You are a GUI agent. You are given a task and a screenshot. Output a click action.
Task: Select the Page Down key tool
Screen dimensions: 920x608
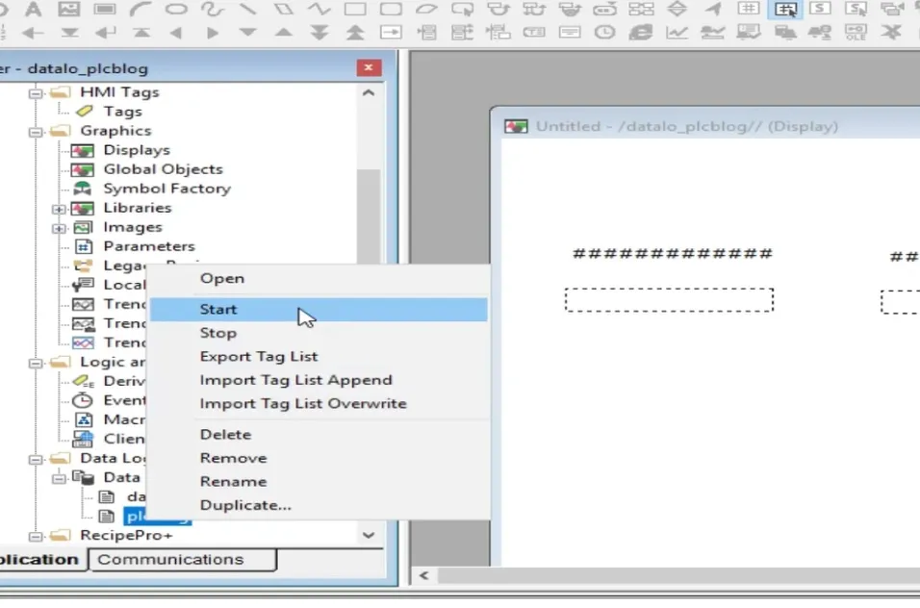coord(319,33)
